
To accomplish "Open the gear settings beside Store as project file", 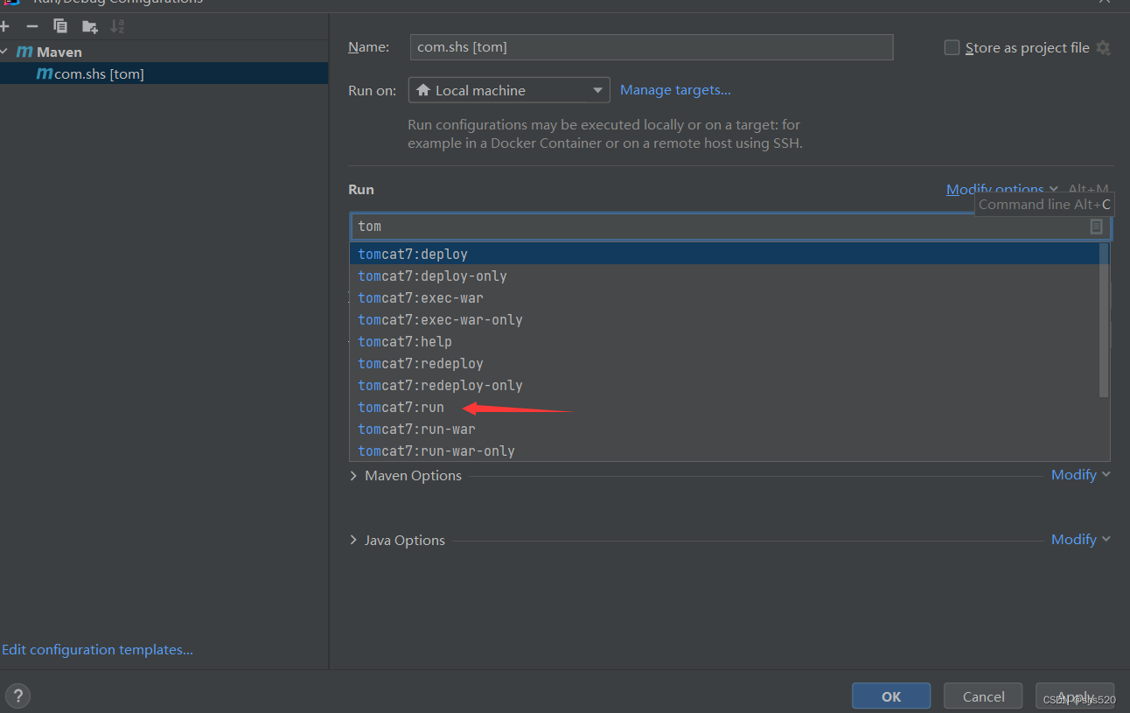I will click(1103, 48).
